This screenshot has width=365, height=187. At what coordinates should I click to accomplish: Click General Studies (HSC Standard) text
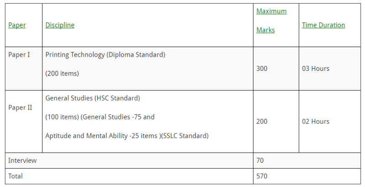click(93, 98)
